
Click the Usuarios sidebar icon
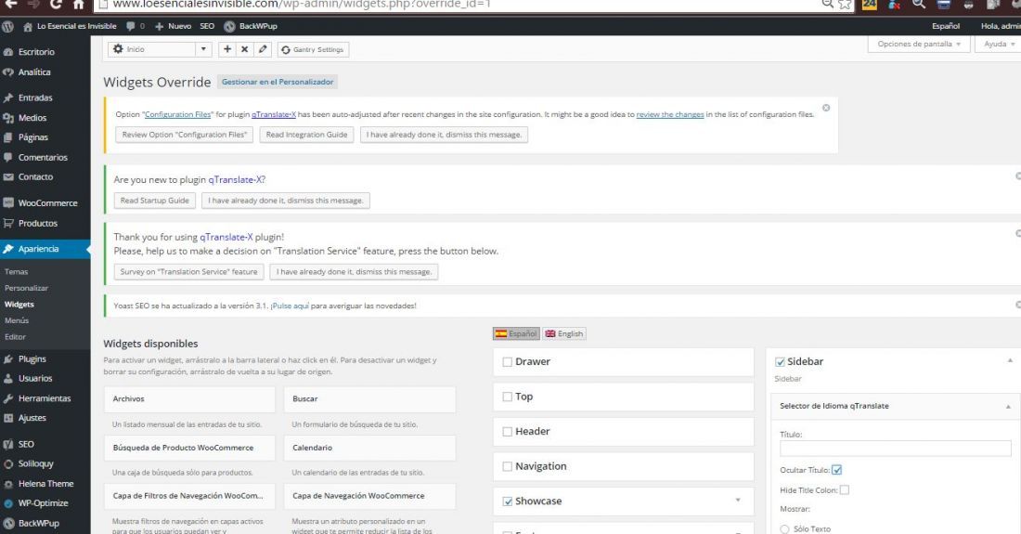[8, 378]
